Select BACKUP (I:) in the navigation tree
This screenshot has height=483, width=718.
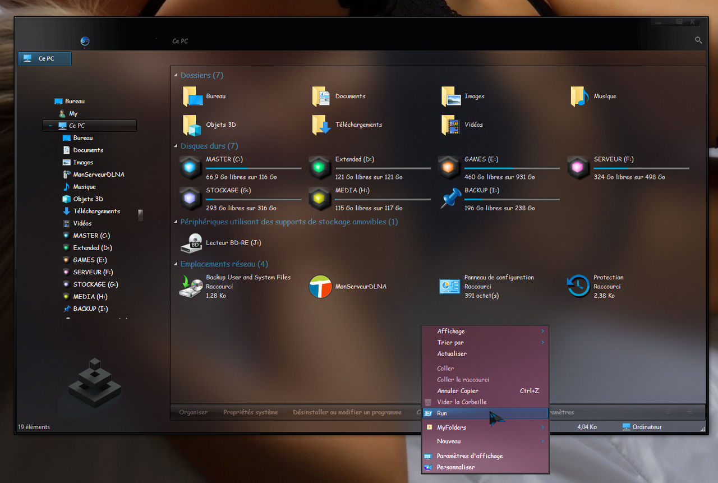point(90,309)
